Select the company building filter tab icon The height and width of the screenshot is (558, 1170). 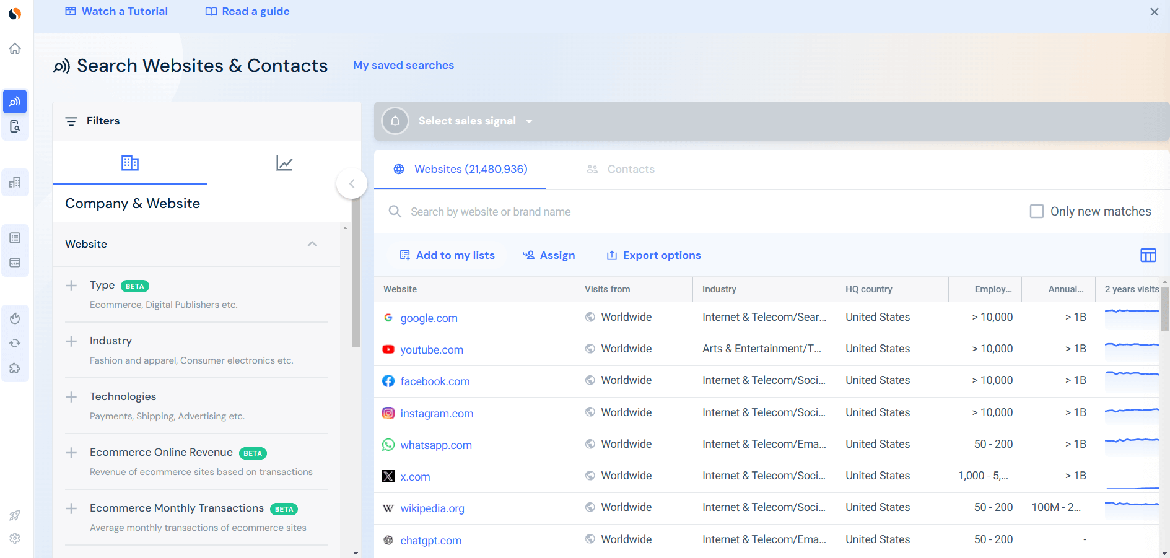[x=129, y=163]
